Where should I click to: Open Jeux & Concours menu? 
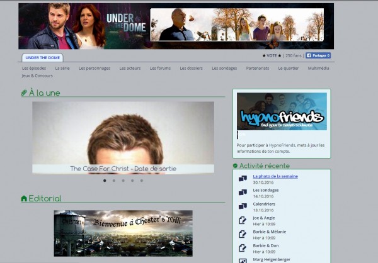click(x=37, y=76)
